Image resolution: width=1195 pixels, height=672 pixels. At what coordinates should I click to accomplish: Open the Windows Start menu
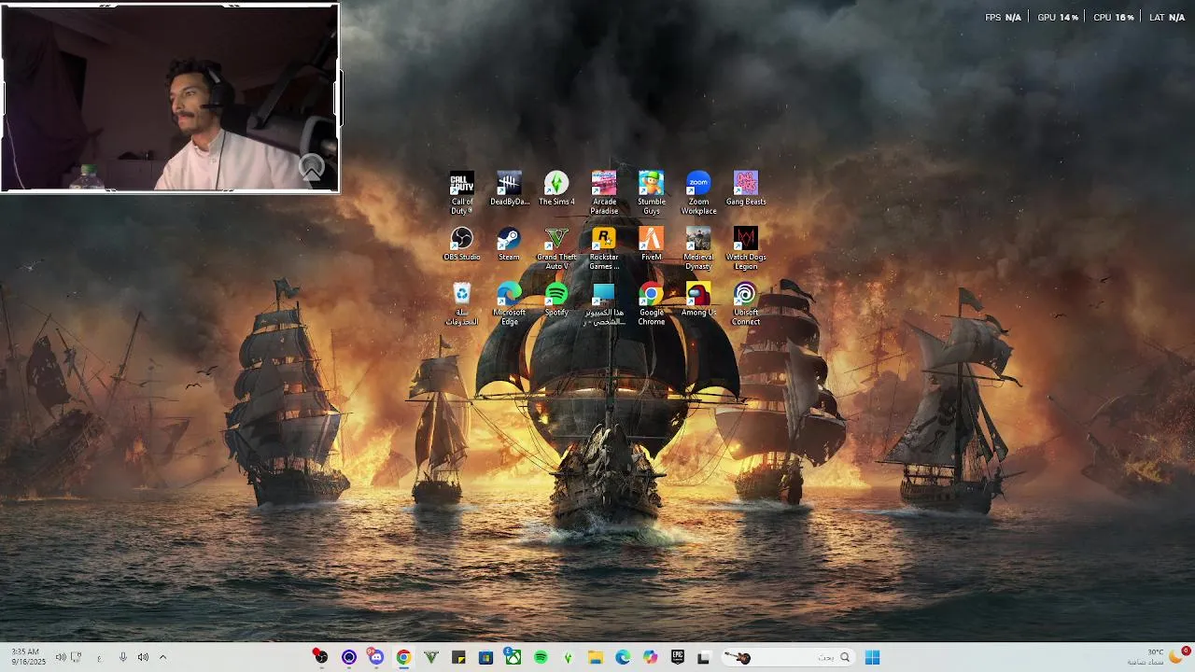pos(872,657)
